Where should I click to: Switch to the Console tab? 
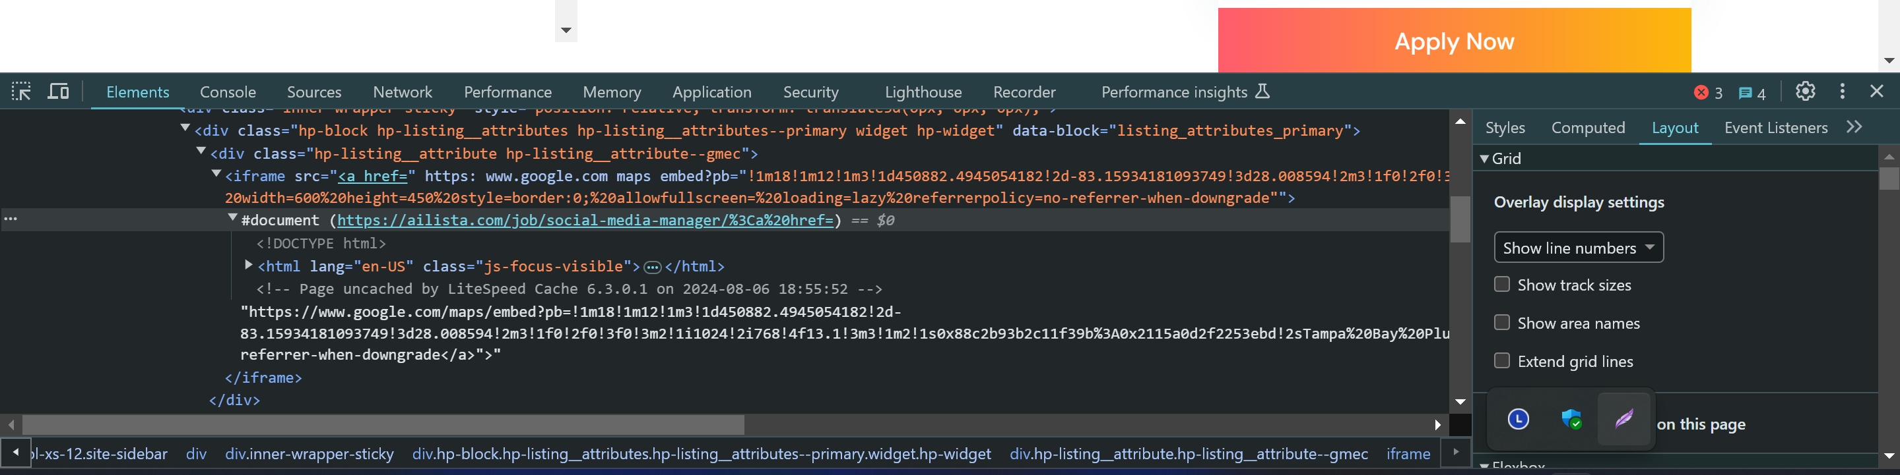click(228, 92)
